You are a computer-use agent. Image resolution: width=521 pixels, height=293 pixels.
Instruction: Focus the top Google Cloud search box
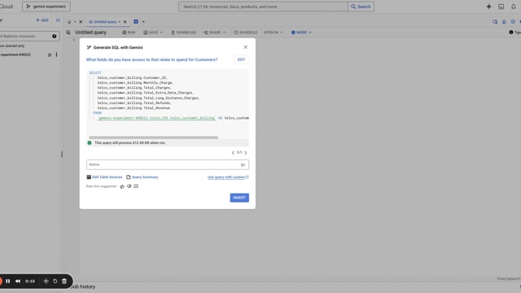(263, 7)
